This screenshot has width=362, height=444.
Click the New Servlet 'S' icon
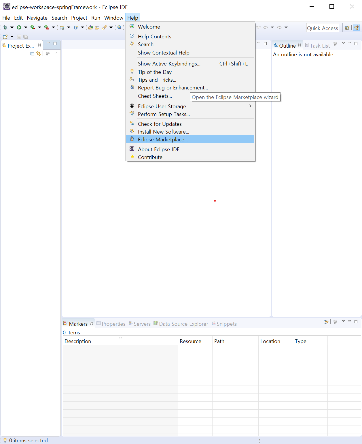[x=76, y=27]
